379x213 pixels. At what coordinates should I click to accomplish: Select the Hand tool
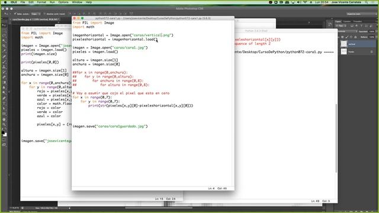click(4, 120)
